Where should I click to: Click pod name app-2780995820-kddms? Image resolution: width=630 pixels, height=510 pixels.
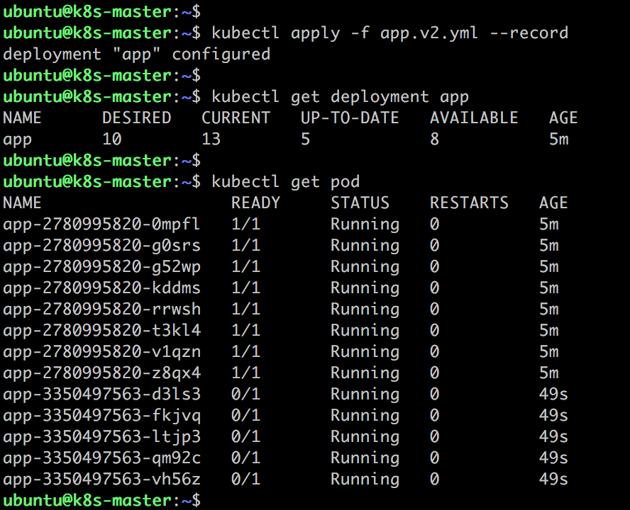(x=101, y=288)
